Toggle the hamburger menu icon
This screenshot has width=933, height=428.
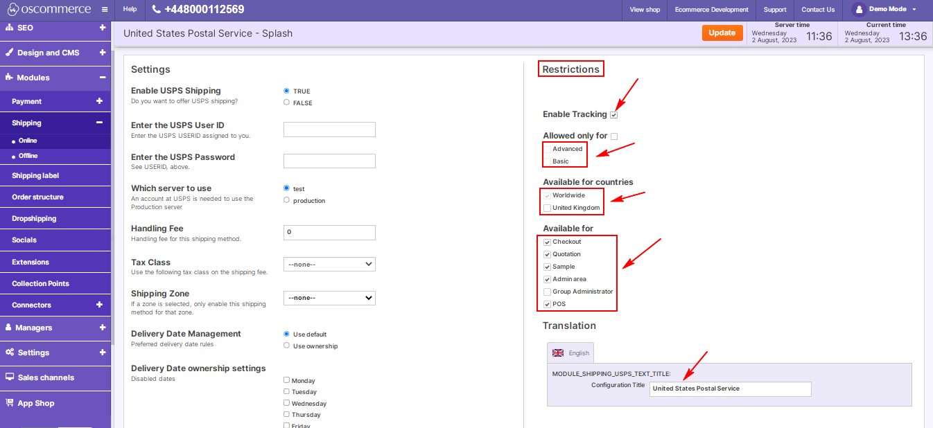pyautogui.click(x=104, y=10)
